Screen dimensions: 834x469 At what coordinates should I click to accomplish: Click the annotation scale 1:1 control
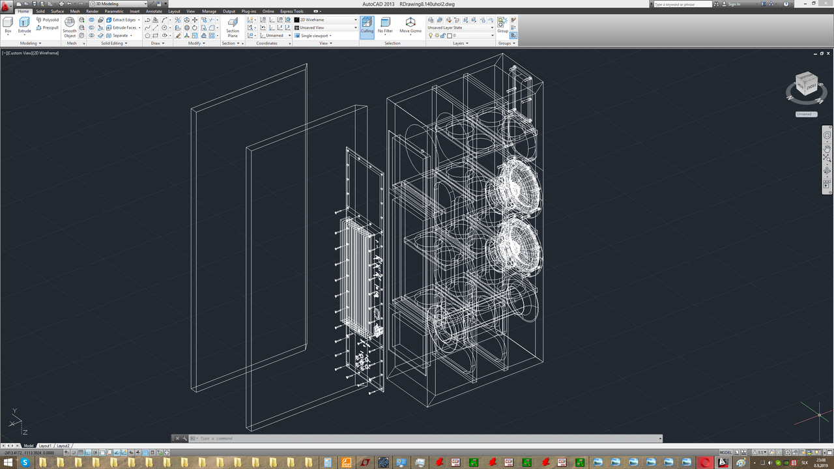(x=760, y=452)
